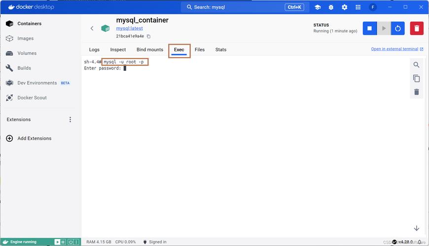
Task: Jump to bottom of terminal output
Action: click(x=416, y=228)
